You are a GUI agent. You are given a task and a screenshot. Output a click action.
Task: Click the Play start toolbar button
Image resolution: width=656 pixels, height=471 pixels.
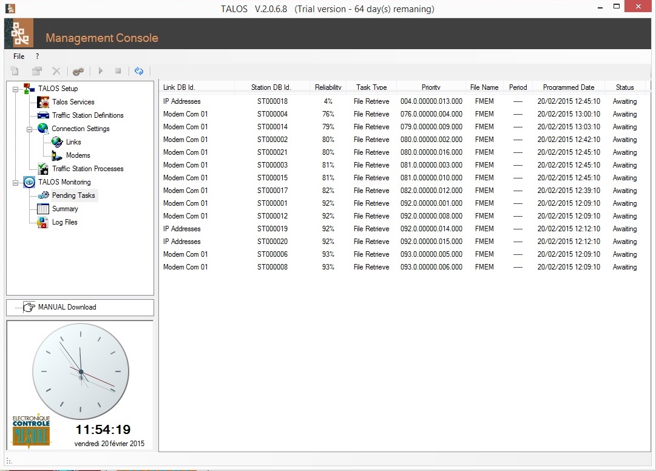(x=100, y=71)
